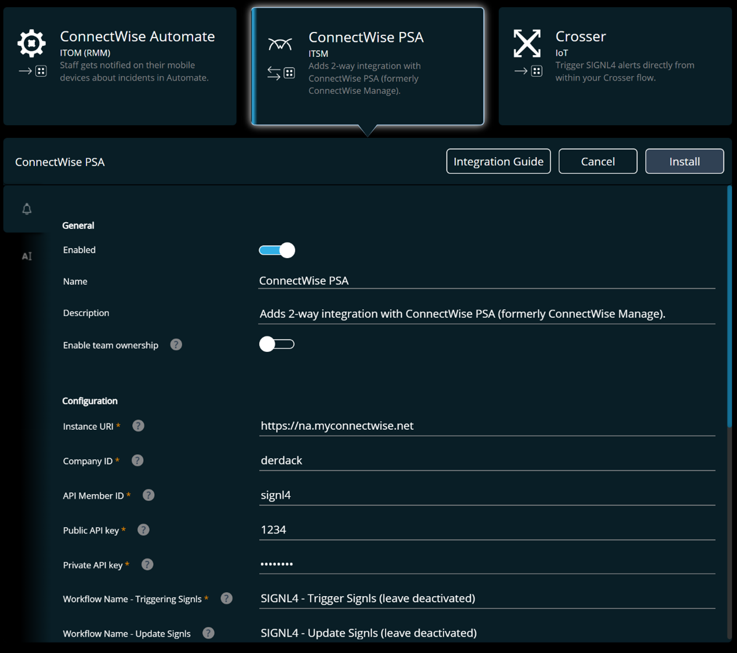Click help icon next to Enable team ownership
737x653 pixels.
pyautogui.click(x=176, y=345)
